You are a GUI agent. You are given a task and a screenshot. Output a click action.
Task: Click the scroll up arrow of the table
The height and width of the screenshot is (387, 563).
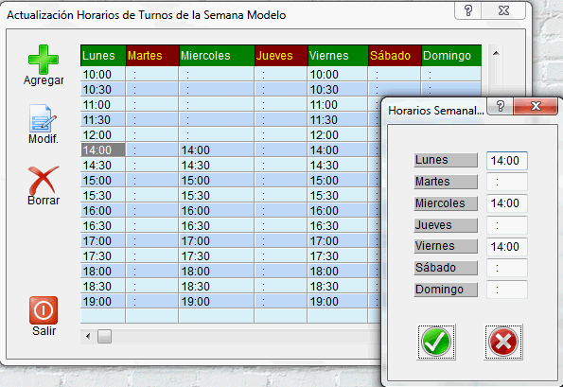point(496,53)
